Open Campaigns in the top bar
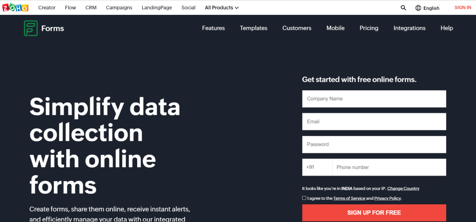 pyautogui.click(x=119, y=7)
